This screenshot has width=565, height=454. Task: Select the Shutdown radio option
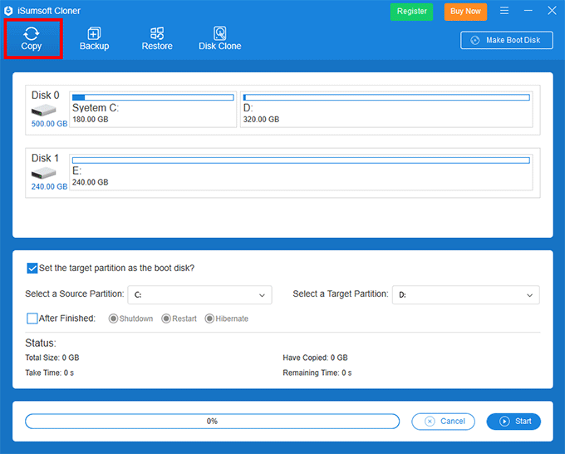113,318
